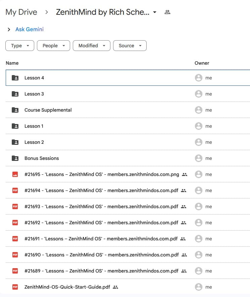The image size is (250, 297).
Task: Open the People filter dropdown
Action: [x=53, y=46]
